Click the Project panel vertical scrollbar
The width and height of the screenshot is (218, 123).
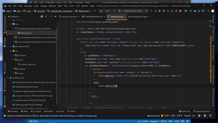click(57, 66)
